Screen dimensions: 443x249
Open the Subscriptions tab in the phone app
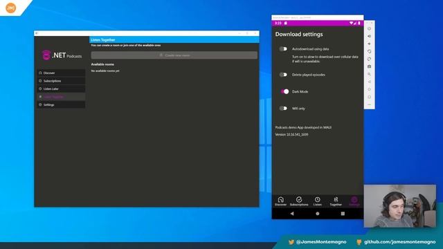tap(299, 201)
